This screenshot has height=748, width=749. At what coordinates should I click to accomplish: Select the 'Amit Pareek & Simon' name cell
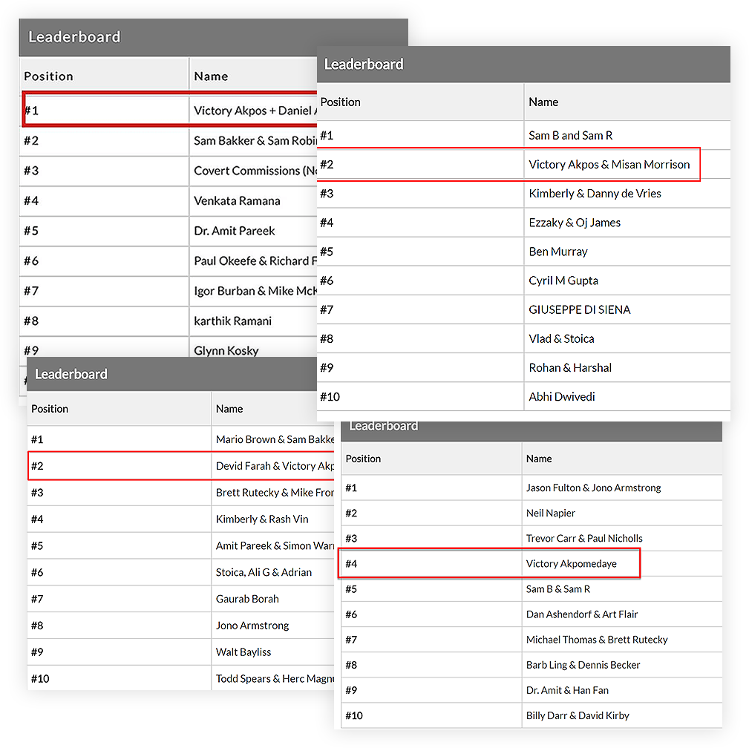[273, 545]
